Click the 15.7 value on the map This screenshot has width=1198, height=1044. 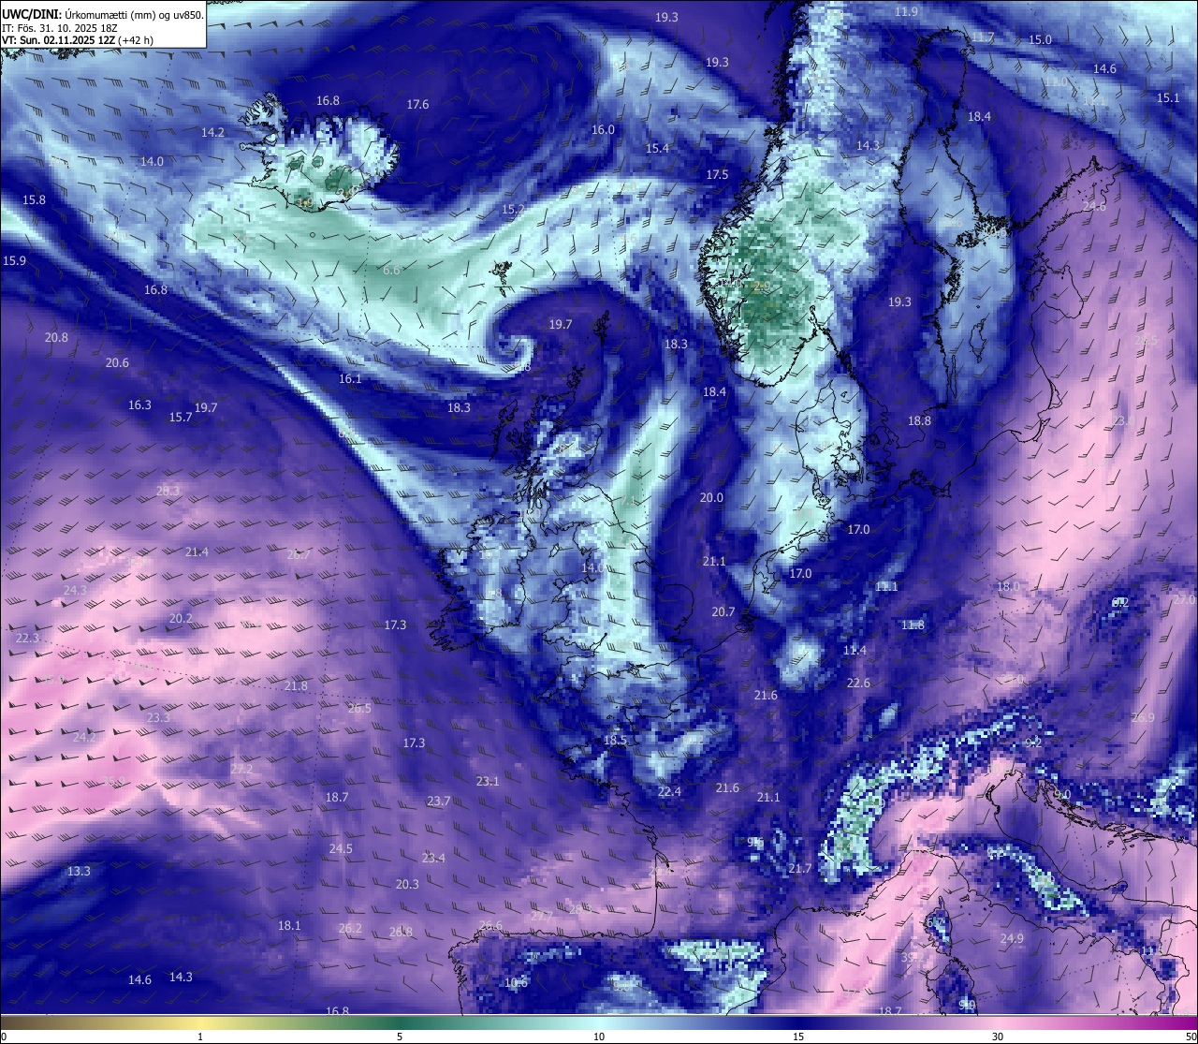pos(181,417)
